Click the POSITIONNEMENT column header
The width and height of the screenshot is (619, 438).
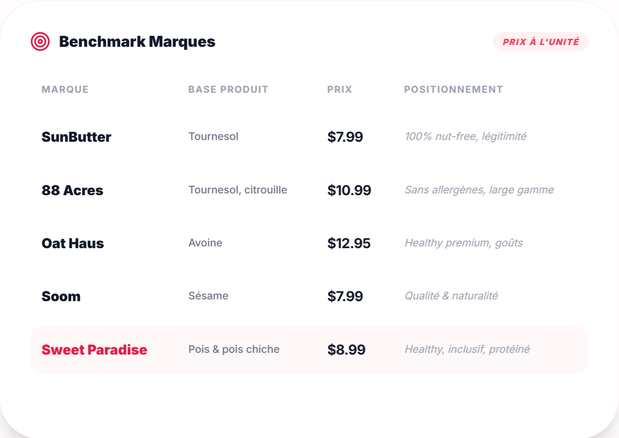coord(453,89)
